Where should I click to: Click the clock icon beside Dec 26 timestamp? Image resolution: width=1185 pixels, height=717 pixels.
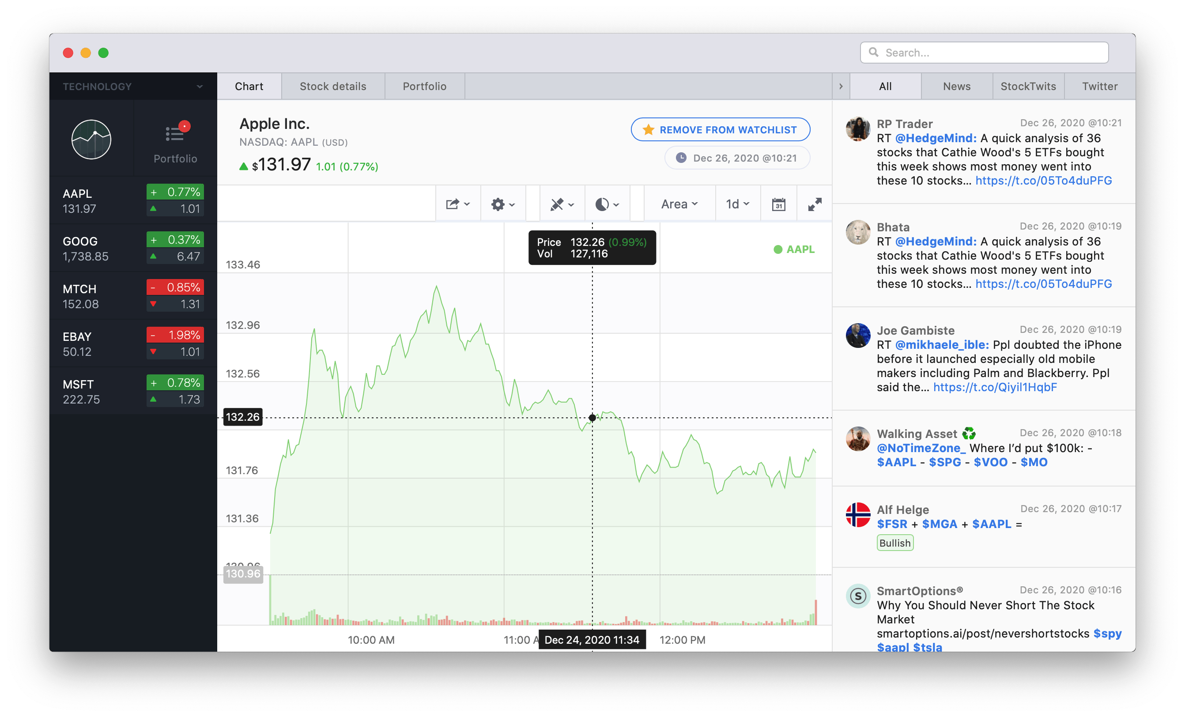click(x=681, y=158)
